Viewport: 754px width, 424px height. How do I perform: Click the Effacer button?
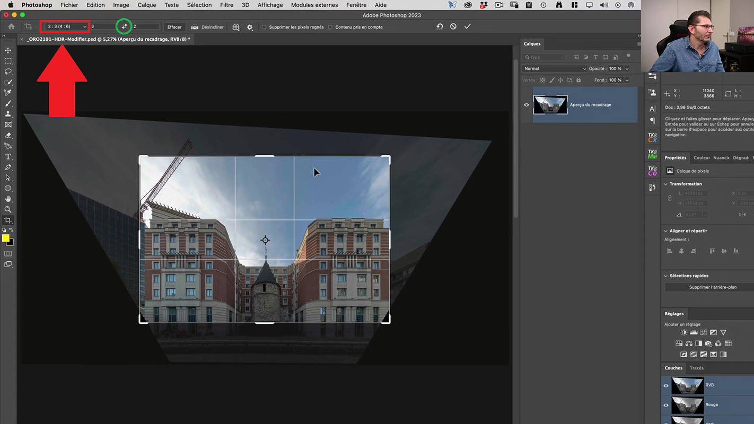click(x=174, y=27)
